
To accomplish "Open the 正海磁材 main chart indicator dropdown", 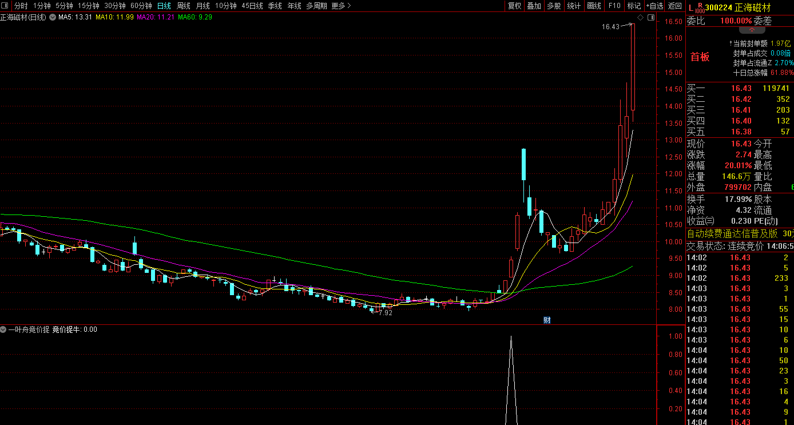I will click(53, 17).
